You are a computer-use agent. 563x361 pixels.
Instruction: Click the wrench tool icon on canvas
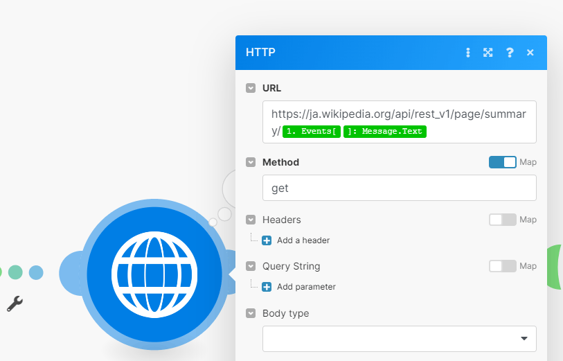pos(15,303)
